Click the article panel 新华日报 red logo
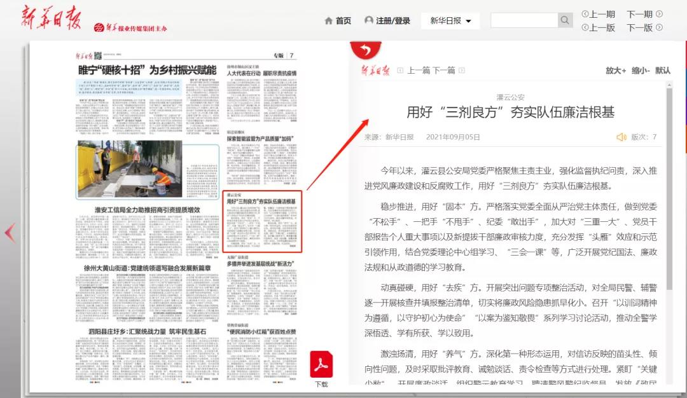The image size is (687, 398). tap(375, 71)
